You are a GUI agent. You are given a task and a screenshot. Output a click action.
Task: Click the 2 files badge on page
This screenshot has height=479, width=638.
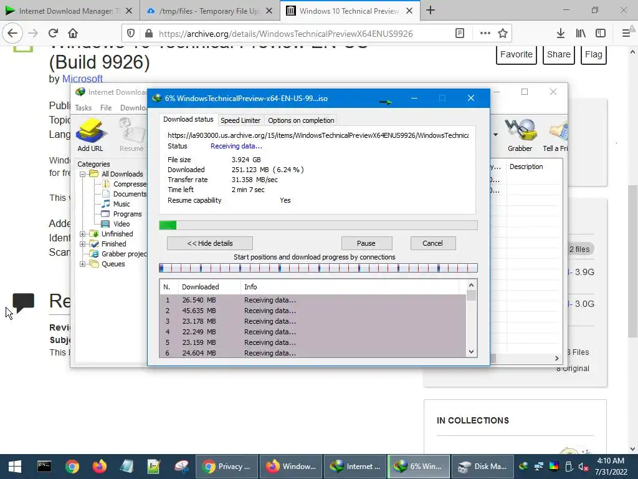(x=580, y=249)
